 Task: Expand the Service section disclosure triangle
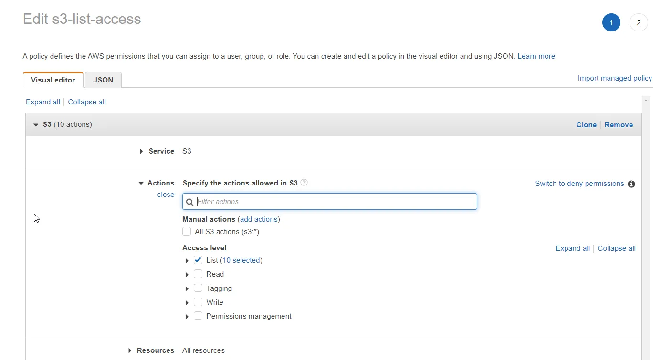coord(140,151)
